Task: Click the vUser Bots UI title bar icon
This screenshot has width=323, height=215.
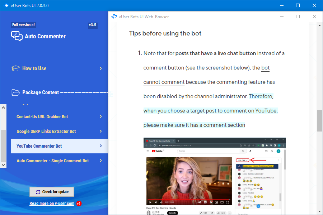Action: tap(6, 6)
